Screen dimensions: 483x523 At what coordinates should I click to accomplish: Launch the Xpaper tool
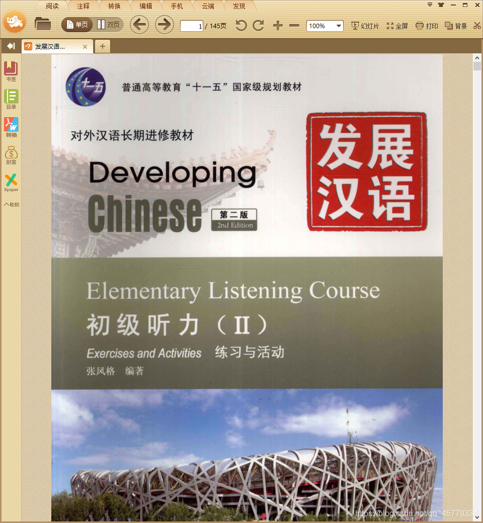[x=11, y=183]
